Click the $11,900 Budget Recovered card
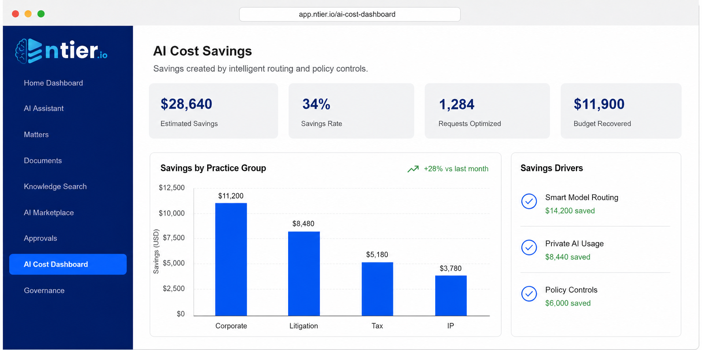This screenshot has width=702, height=350. (621, 111)
